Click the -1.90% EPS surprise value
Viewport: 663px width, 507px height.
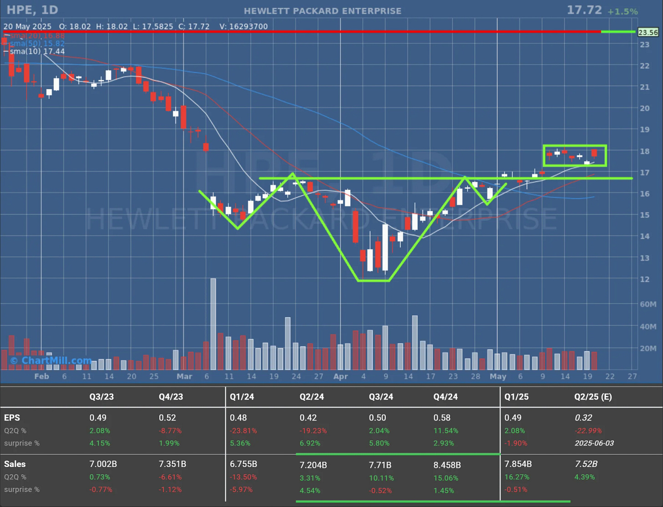[x=515, y=443]
